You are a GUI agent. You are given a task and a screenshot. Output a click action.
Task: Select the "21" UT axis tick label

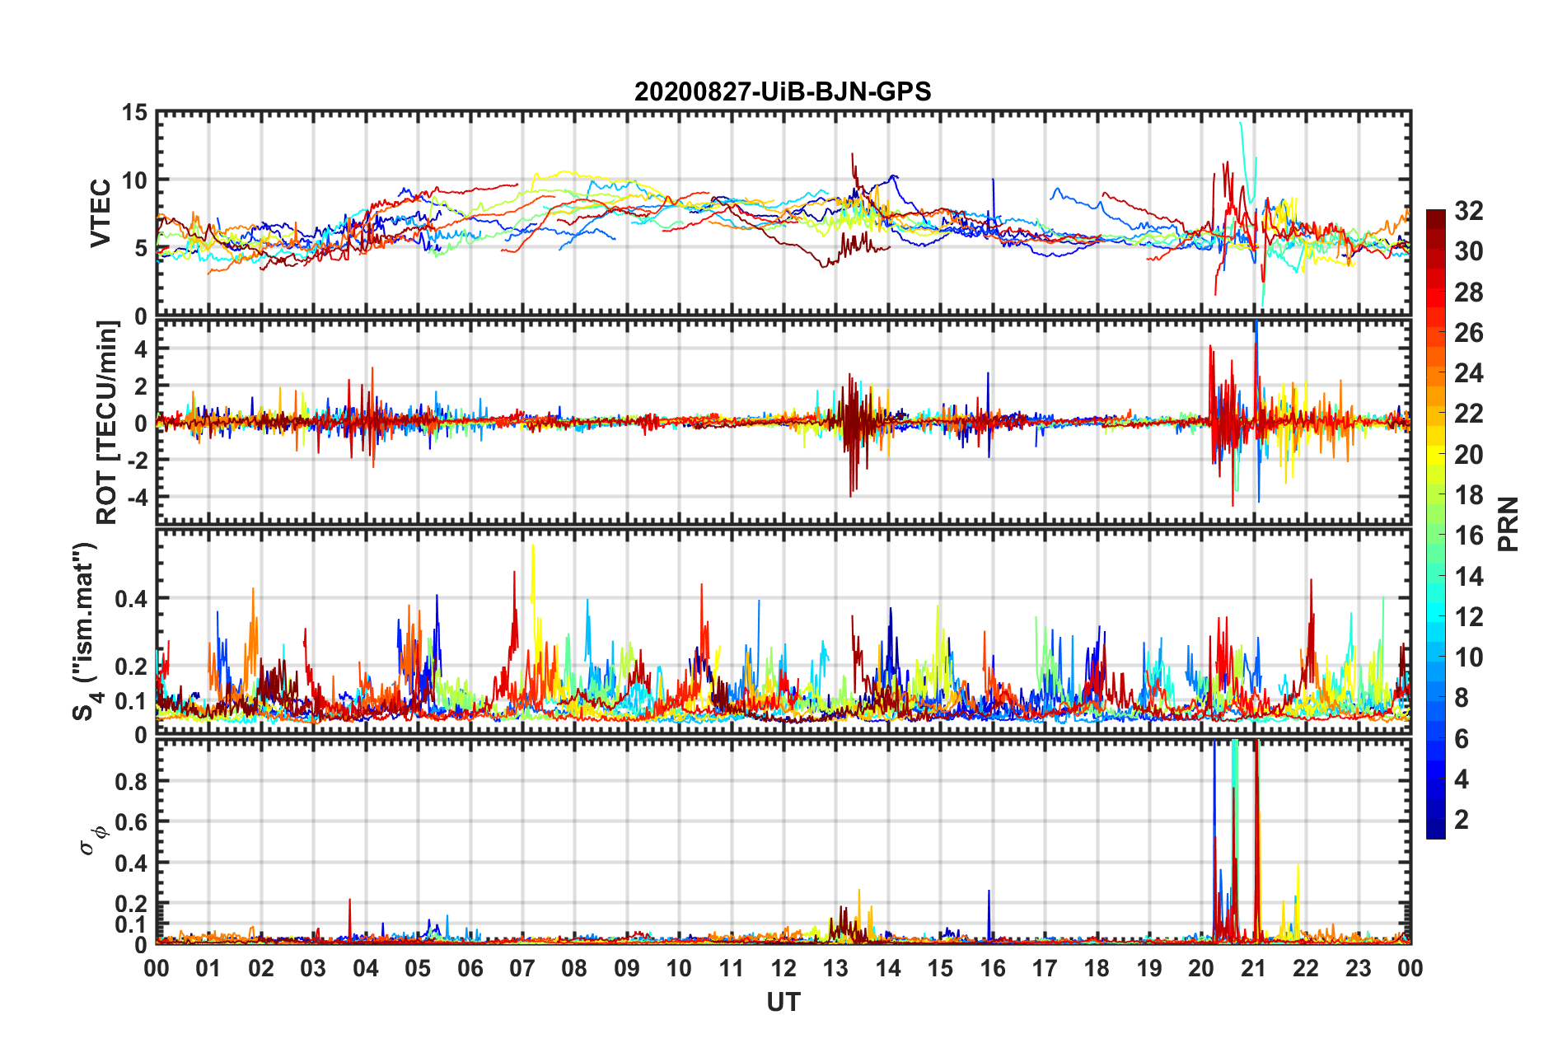1254,968
